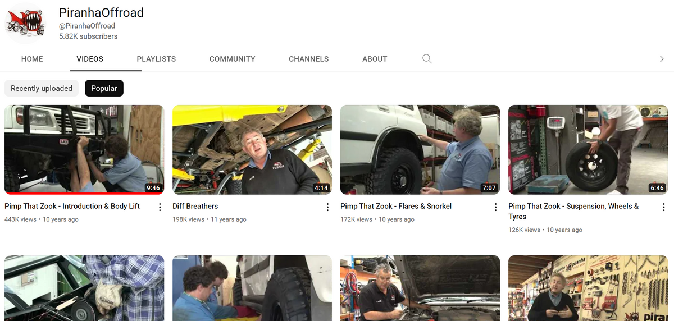This screenshot has height=321, width=674.
Task: Open more options for Diff Breathers video
Action: pyautogui.click(x=328, y=207)
